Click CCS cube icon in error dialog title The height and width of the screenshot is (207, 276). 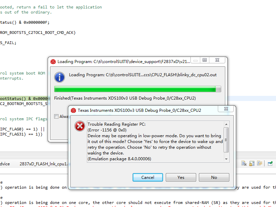coord(73,110)
